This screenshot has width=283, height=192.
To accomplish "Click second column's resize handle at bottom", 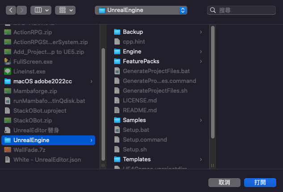I will click(x=213, y=166).
